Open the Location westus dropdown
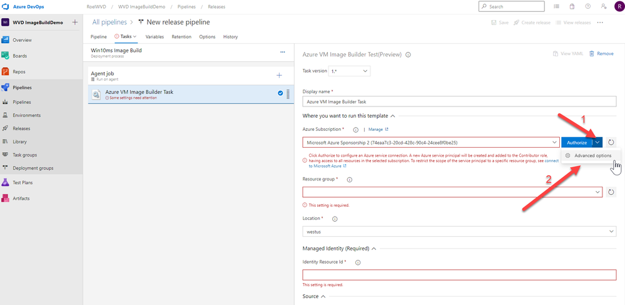Viewport: 625px width, 305px height. (x=459, y=232)
